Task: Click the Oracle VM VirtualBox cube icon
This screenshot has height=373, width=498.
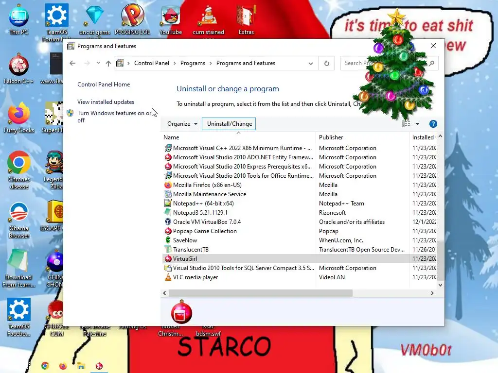Action: pyautogui.click(x=168, y=221)
